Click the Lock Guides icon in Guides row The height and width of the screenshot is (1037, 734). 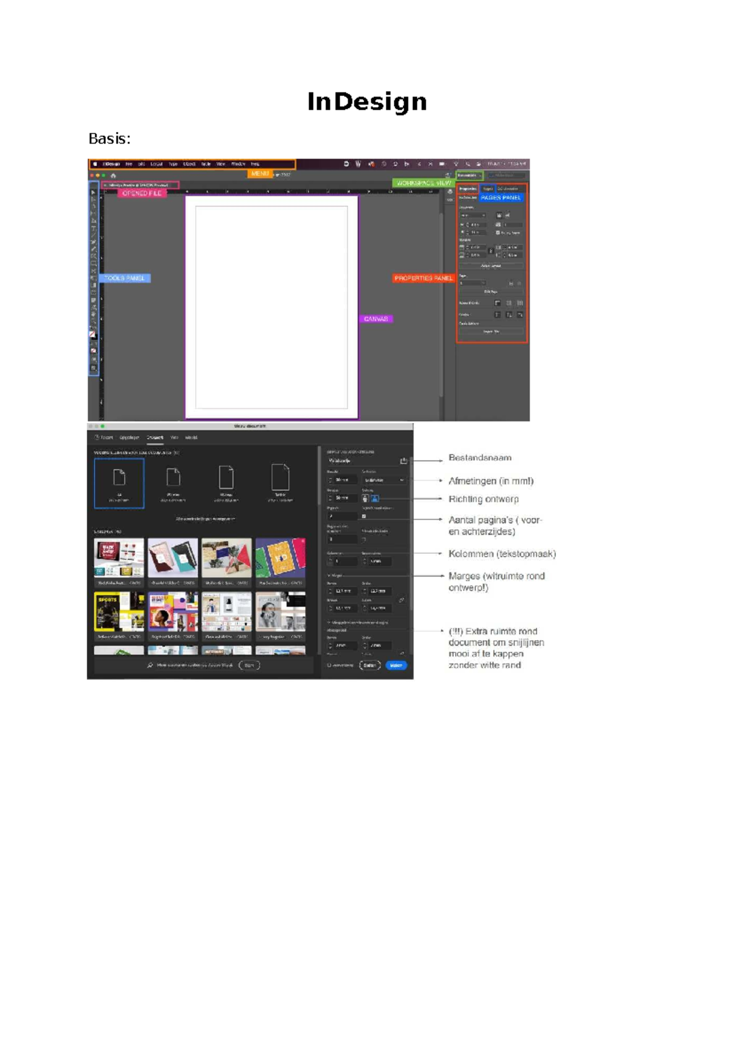[509, 315]
